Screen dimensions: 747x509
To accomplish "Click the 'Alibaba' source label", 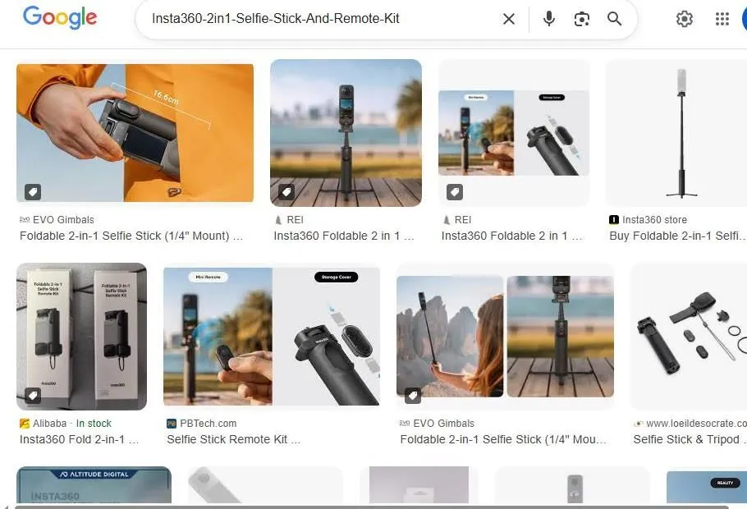I will point(49,424).
